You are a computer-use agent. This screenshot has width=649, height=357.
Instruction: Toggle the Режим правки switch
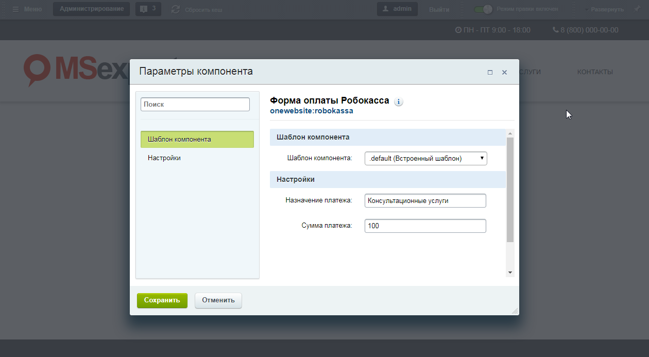(x=483, y=9)
